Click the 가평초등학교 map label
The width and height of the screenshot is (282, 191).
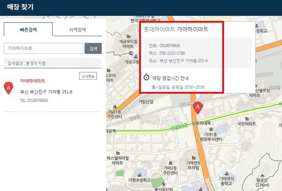(x=140, y=180)
